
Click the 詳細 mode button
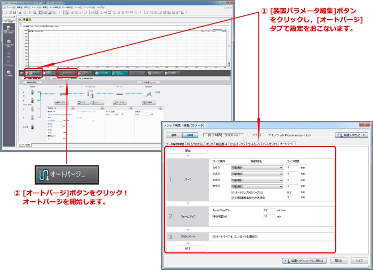(190, 135)
